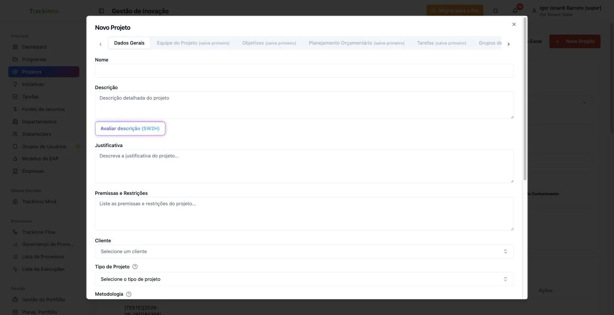Switch to the Equipe do Projeto tab
The width and height of the screenshot is (614, 315).
(x=193, y=43)
